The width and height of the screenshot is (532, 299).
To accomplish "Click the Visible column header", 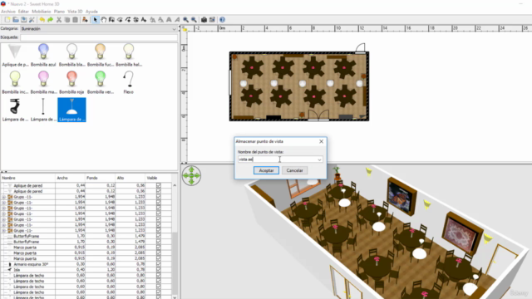I will (158, 178).
